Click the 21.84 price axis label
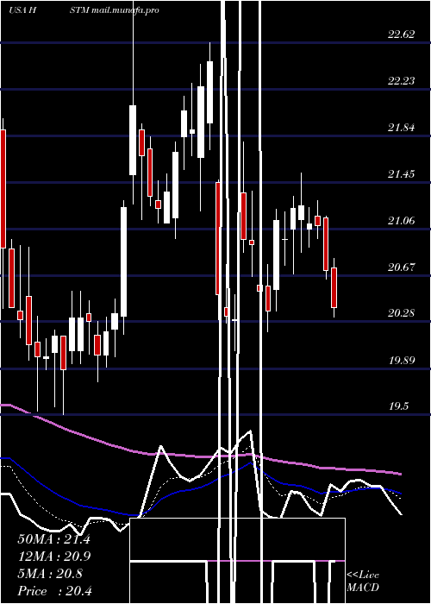Viewport: 431px width, 604px height. (402, 128)
